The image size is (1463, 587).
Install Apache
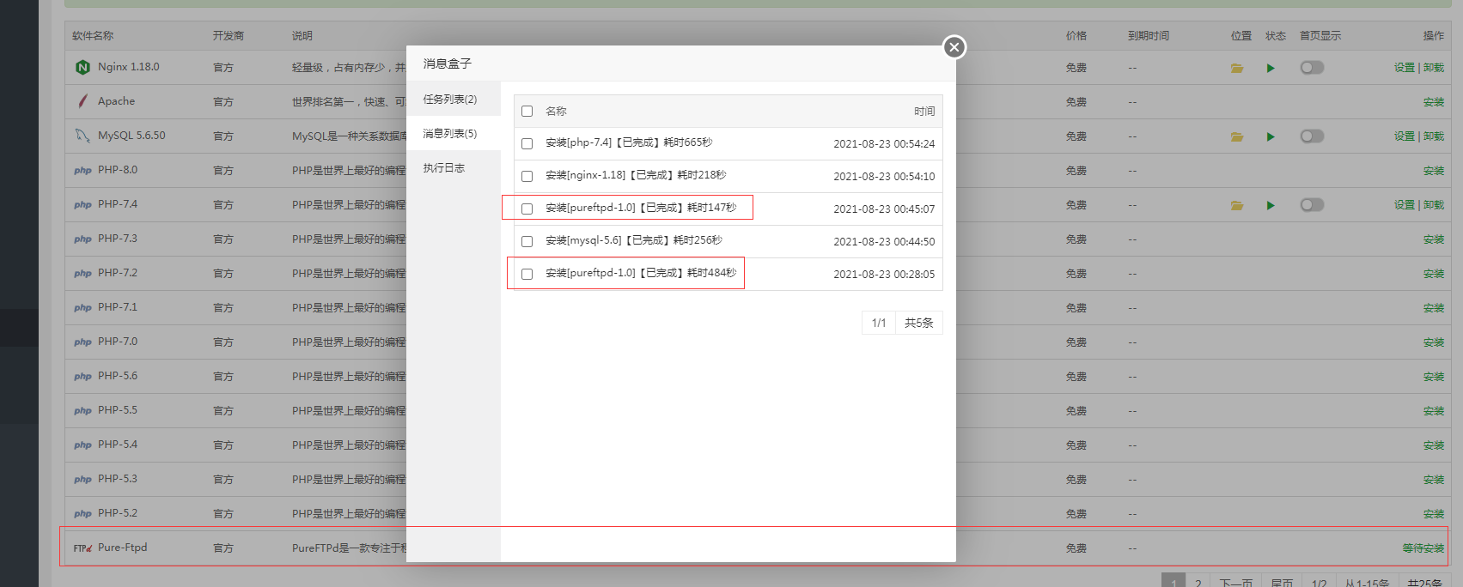(1434, 102)
